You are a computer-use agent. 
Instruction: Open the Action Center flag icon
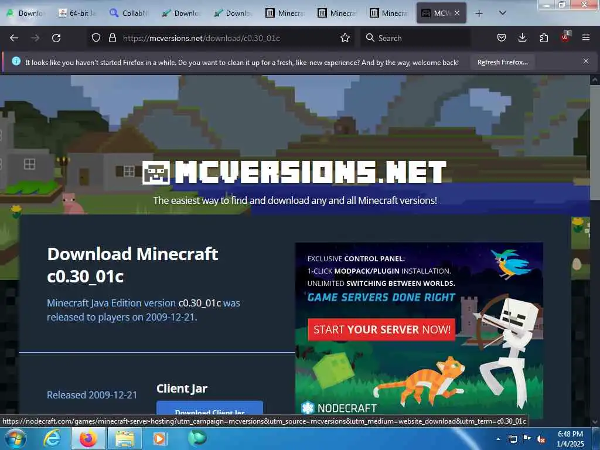[527, 439]
